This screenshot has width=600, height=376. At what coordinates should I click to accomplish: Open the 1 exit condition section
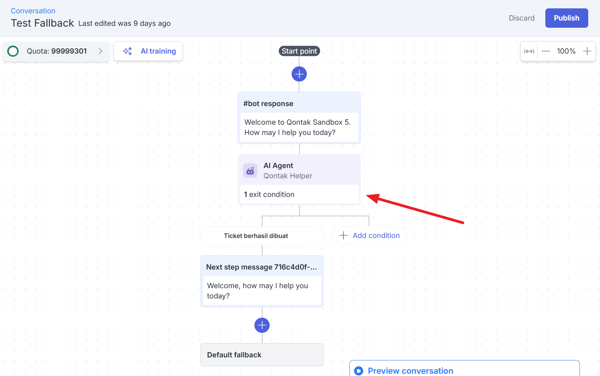tap(299, 195)
